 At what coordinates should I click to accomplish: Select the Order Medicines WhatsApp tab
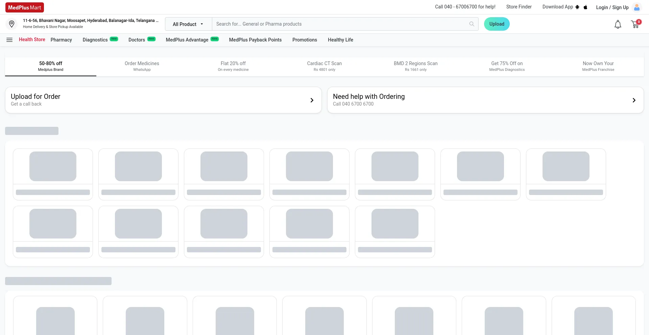click(142, 66)
